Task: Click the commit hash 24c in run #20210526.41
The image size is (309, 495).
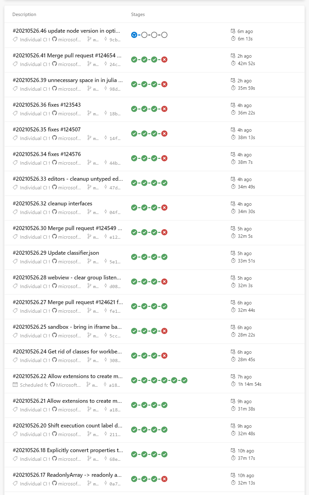Action: pyautogui.click(x=115, y=64)
